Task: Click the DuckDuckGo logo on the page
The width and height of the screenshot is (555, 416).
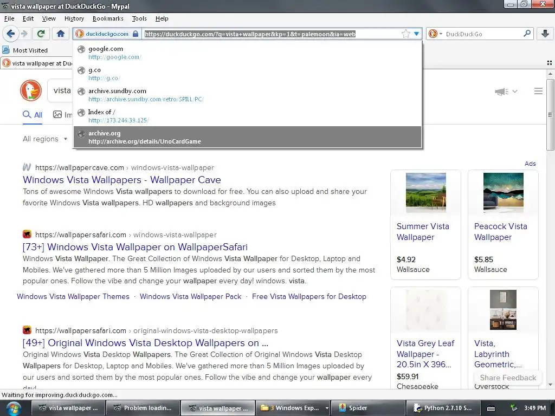Action: click(31, 90)
